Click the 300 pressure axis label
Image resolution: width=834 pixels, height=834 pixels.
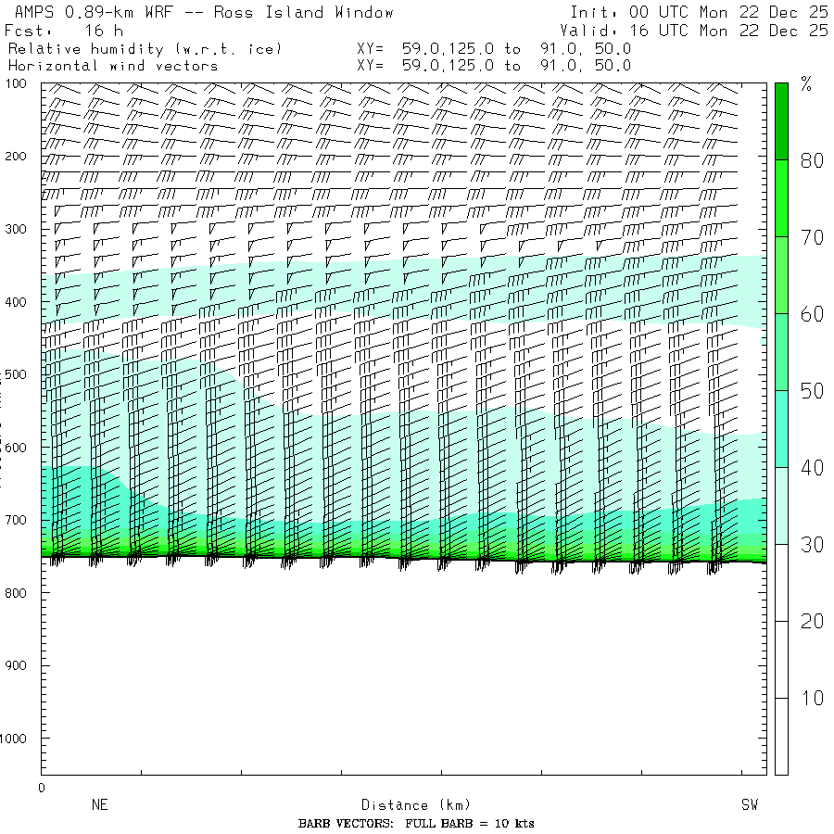[x=16, y=229]
